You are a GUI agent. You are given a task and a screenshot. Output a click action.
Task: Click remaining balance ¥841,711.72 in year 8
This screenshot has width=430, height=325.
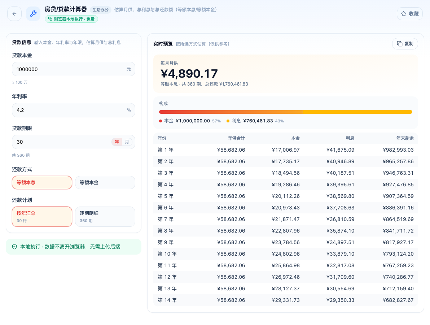[398, 231]
